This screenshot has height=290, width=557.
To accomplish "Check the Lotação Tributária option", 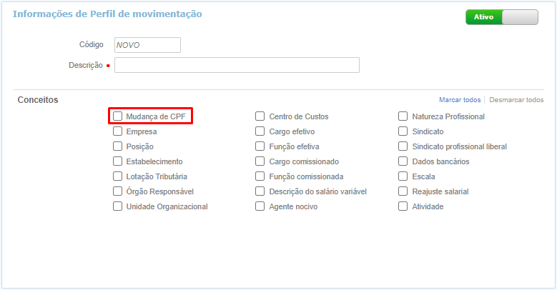I will click(x=118, y=176).
